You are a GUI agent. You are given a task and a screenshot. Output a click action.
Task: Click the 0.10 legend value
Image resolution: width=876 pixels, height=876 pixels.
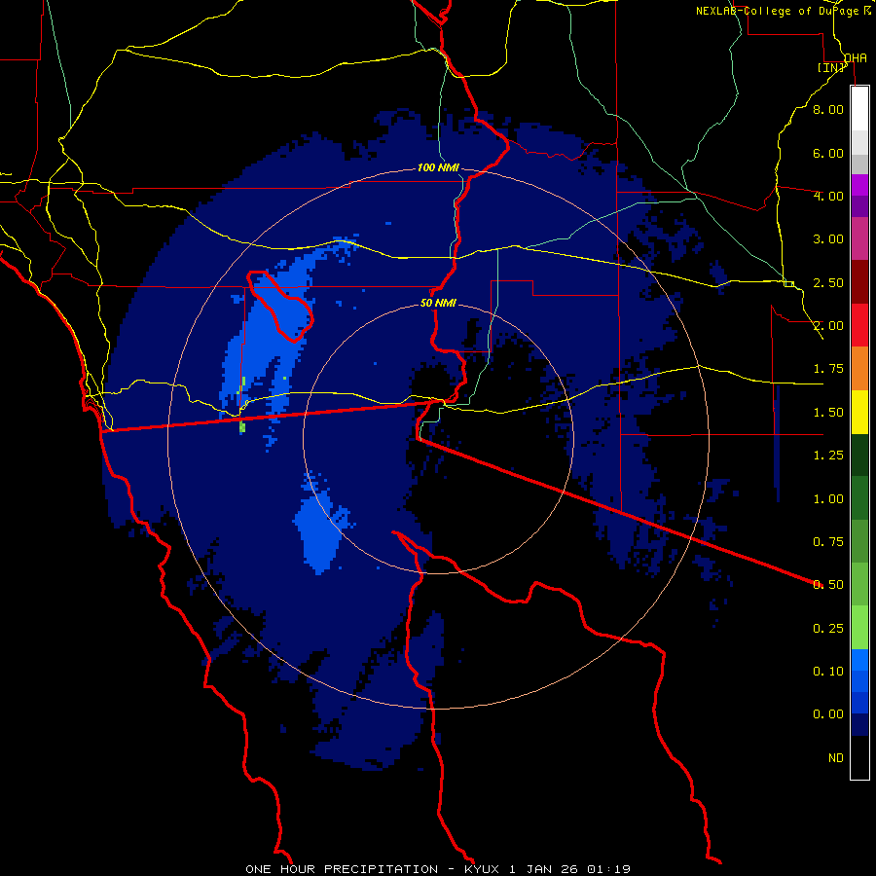click(x=828, y=672)
